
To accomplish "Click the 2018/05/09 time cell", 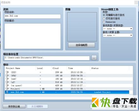I will click(x=78, y=89).
